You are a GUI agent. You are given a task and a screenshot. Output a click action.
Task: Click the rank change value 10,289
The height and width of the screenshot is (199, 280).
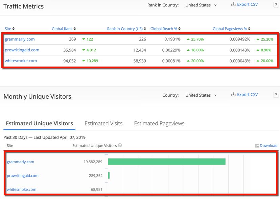click(92, 61)
